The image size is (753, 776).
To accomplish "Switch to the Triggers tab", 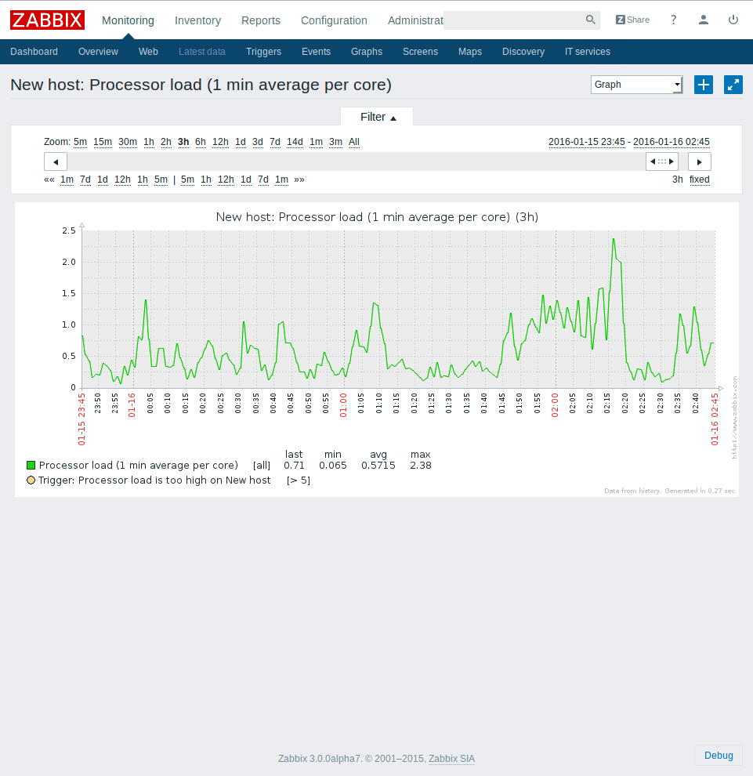I will click(263, 52).
